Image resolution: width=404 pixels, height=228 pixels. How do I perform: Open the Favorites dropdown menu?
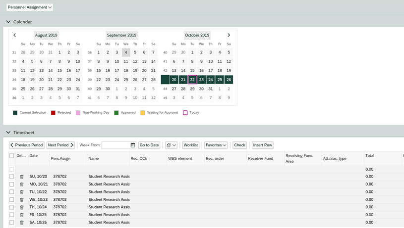point(216,145)
